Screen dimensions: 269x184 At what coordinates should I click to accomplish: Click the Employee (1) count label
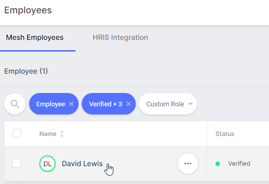[26, 71]
